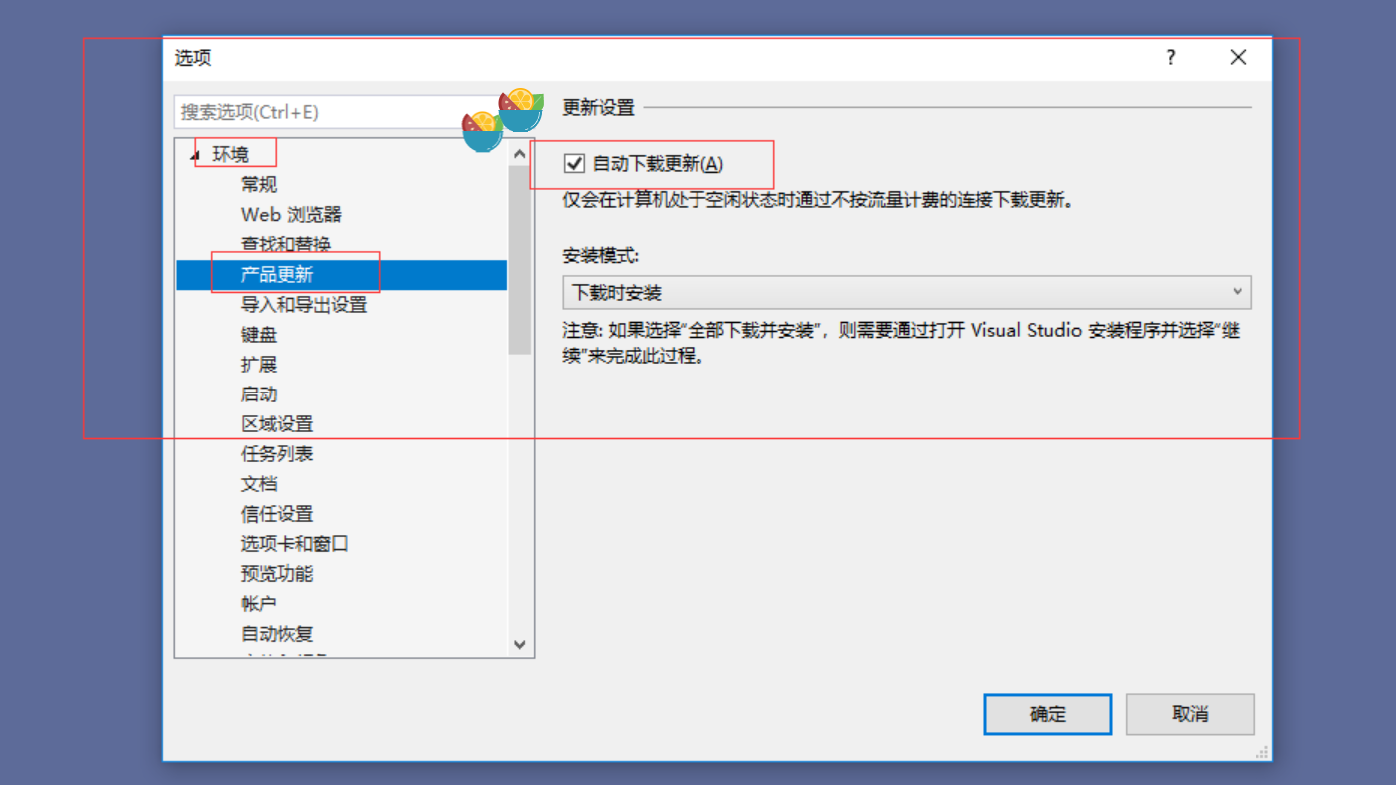Click the resize grip at dialog corner
The height and width of the screenshot is (785, 1396).
(1261, 752)
